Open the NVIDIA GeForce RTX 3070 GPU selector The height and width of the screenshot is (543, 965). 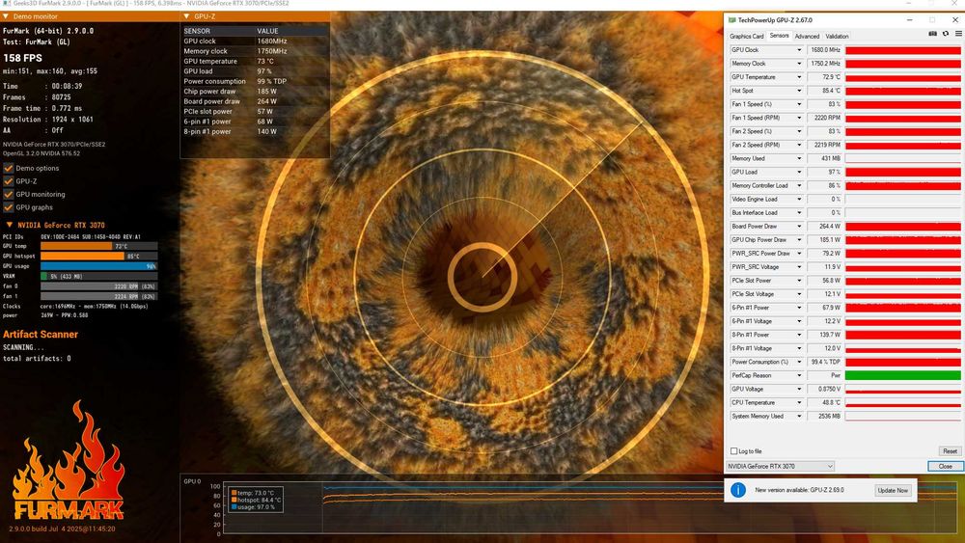(781, 466)
